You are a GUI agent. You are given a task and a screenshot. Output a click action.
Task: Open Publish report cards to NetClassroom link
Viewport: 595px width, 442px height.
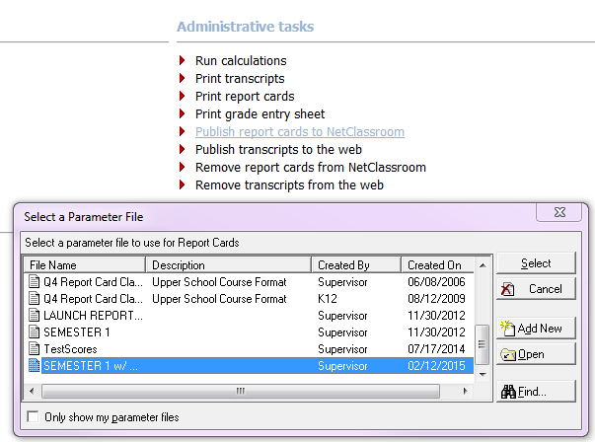(300, 131)
